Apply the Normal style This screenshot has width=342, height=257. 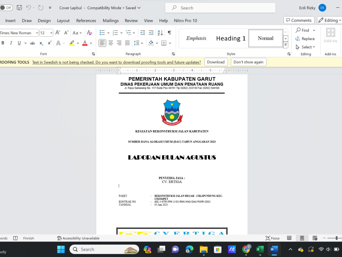coord(266,38)
